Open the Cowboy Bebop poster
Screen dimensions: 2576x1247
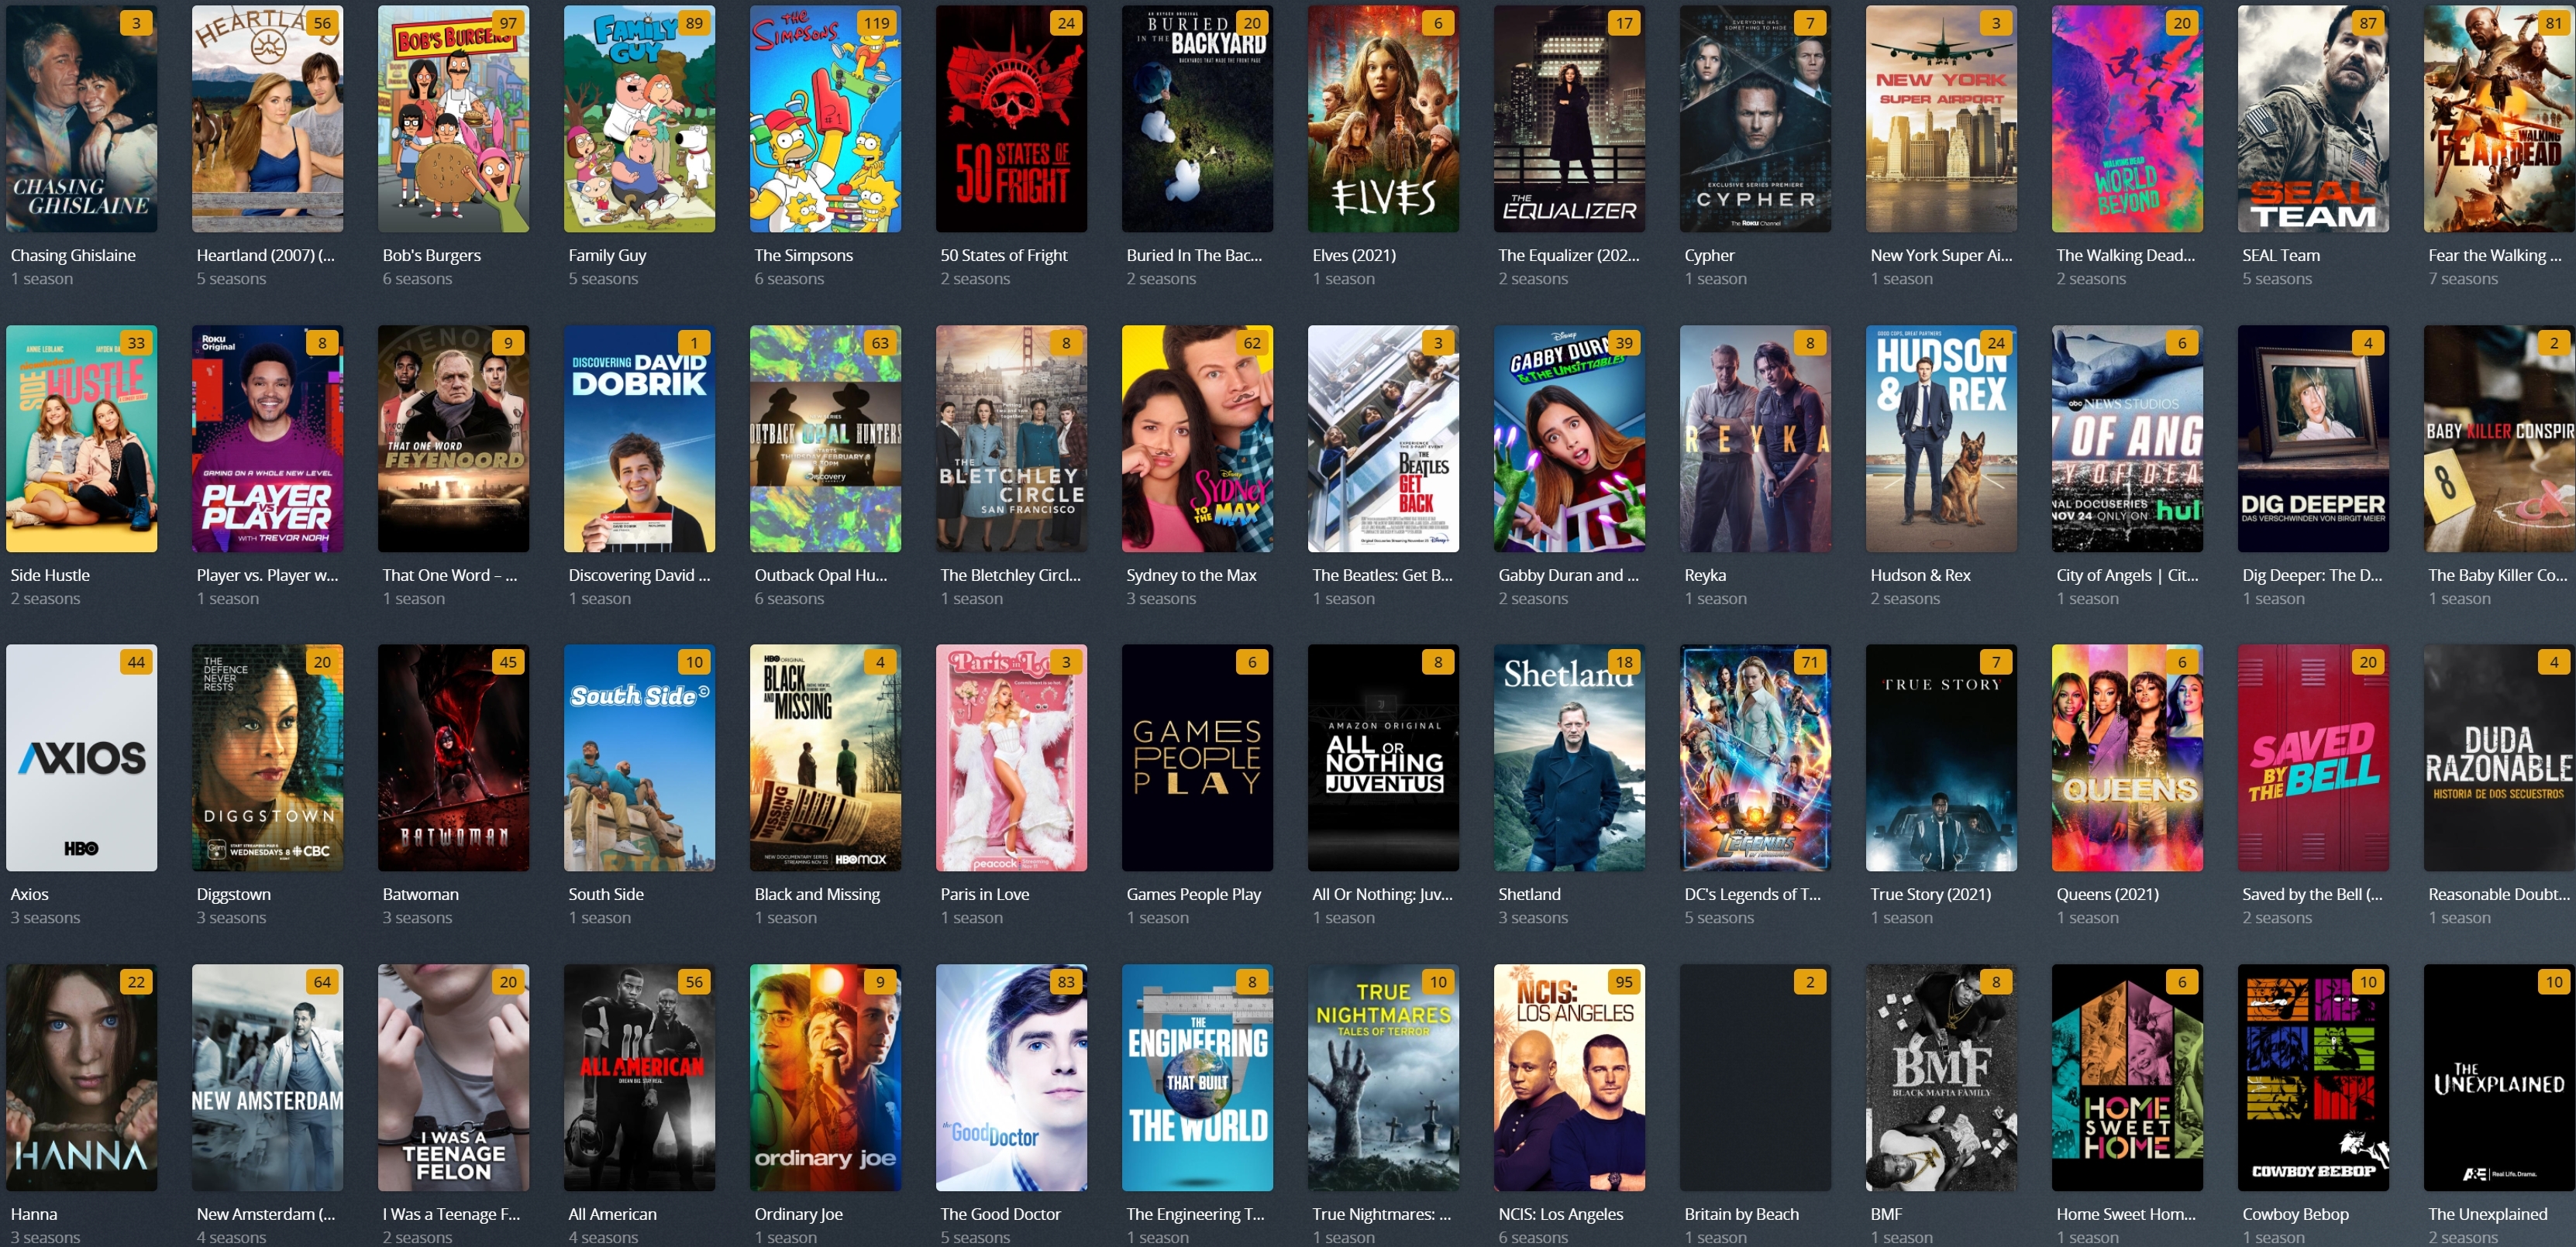(x=2312, y=1077)
